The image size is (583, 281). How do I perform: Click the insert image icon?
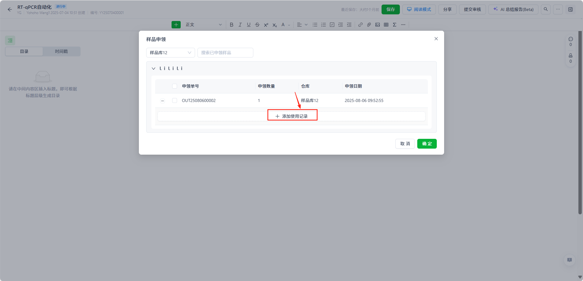click(377, 25)
